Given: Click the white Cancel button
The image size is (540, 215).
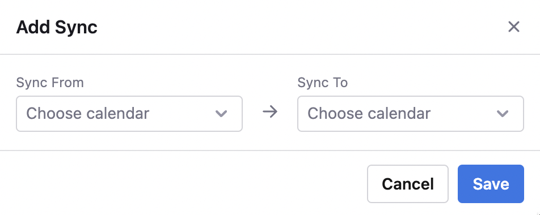Looking at the screenshot, I should point(408,184).
